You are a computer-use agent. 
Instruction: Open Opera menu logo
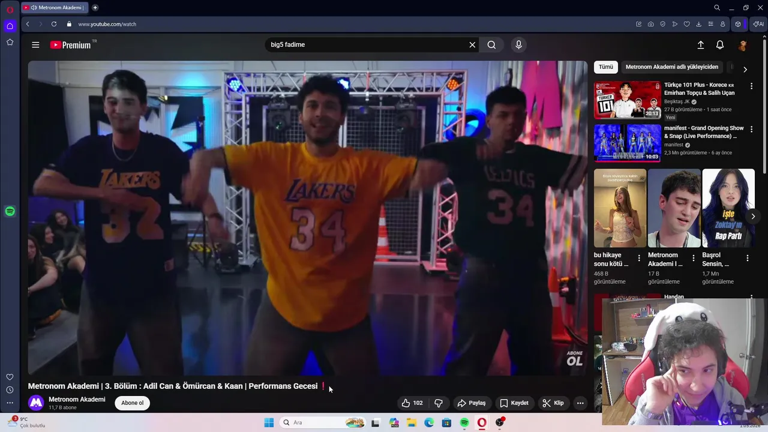point(10,9)
